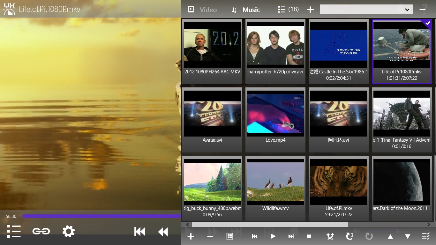Click the 1:01:31/2:07:22 duration text
This screenshot has height=245, width=436.
click(x=402, y=78)
